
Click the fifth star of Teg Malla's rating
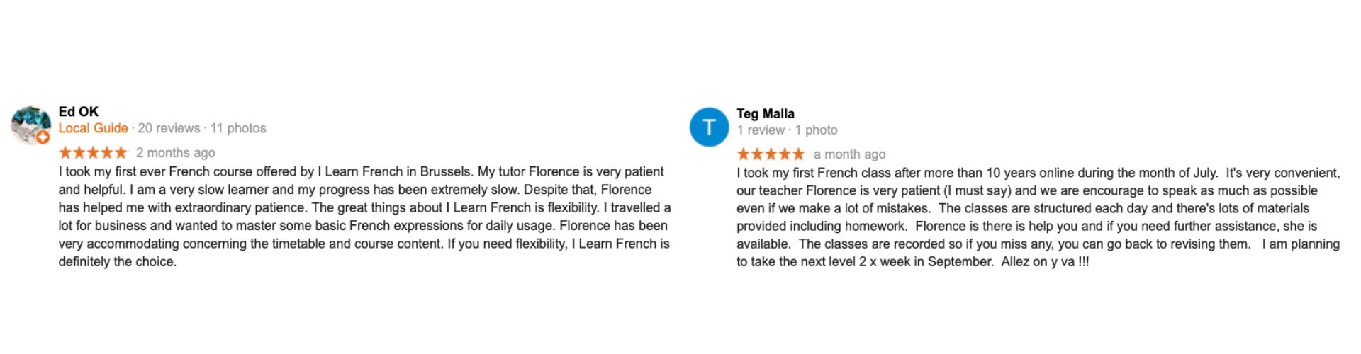(799, 154)
